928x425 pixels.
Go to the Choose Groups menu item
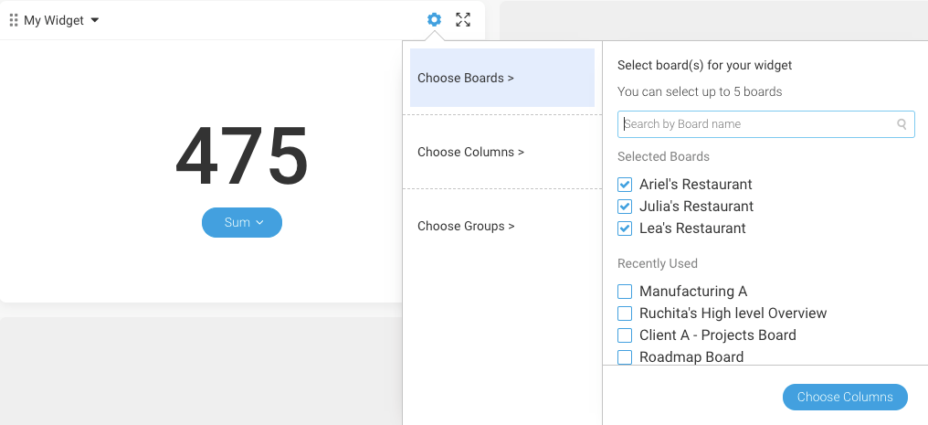point(501,226)
